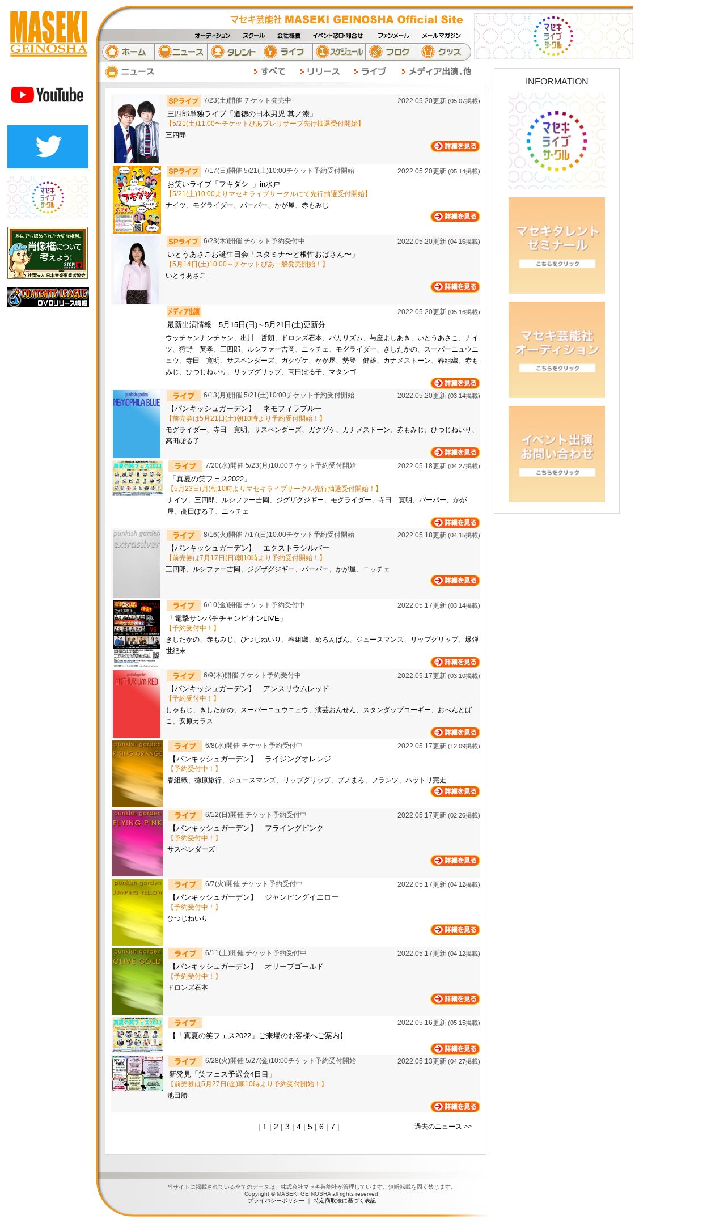Open マセキタレントゼミナール banner
Screen dimensions: 728x1228
point(557,245)
